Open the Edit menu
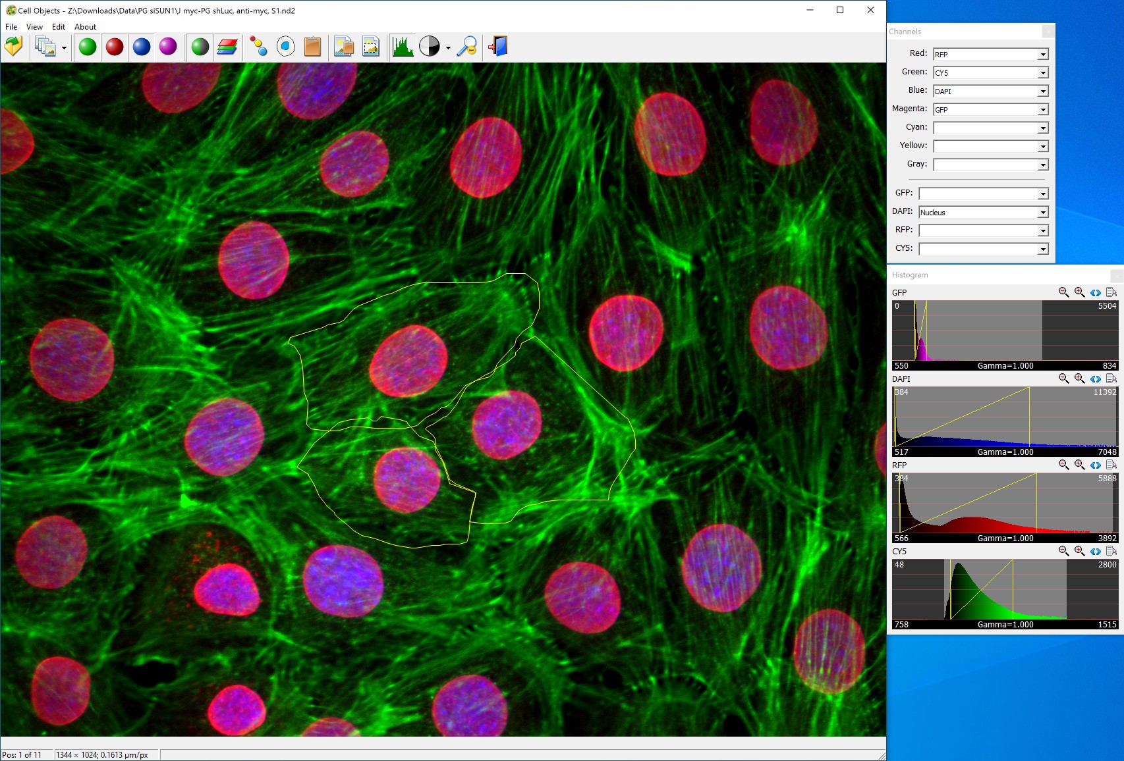The image size is (1124, 761). pos(59,27)
